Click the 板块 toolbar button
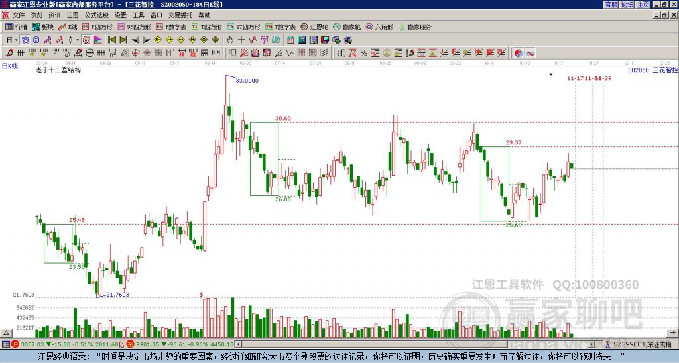The width and height of the screenshot is (679, 363). coord(43,26)
